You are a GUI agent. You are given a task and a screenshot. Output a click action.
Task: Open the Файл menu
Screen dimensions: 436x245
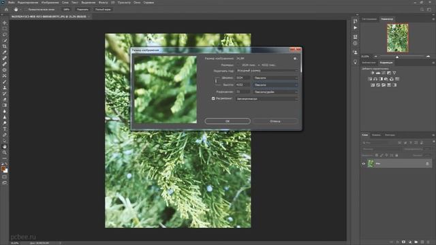coord(12,3)
